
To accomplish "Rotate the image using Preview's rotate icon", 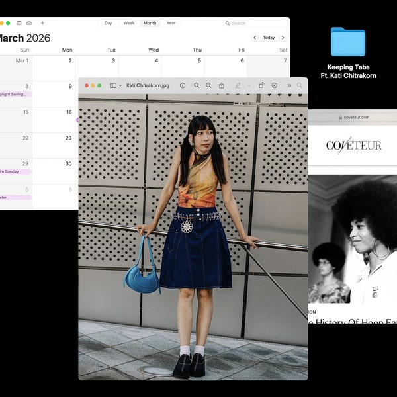I will (x=261, y=85).
